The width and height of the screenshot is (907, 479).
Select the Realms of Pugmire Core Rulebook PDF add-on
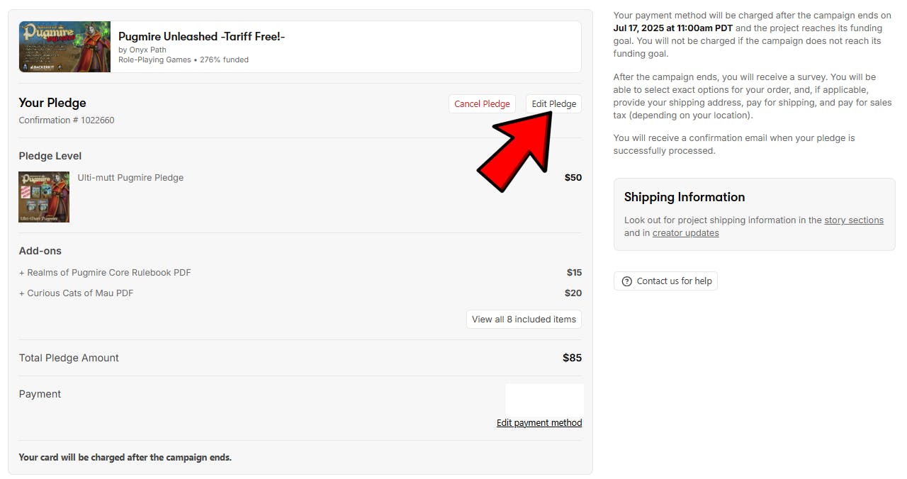coord(108,273)
